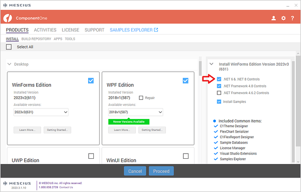Uncheck the WPF Edition checkbox
Image resolution: width=301 pixels, height=192 pixels.
(185, 80)
